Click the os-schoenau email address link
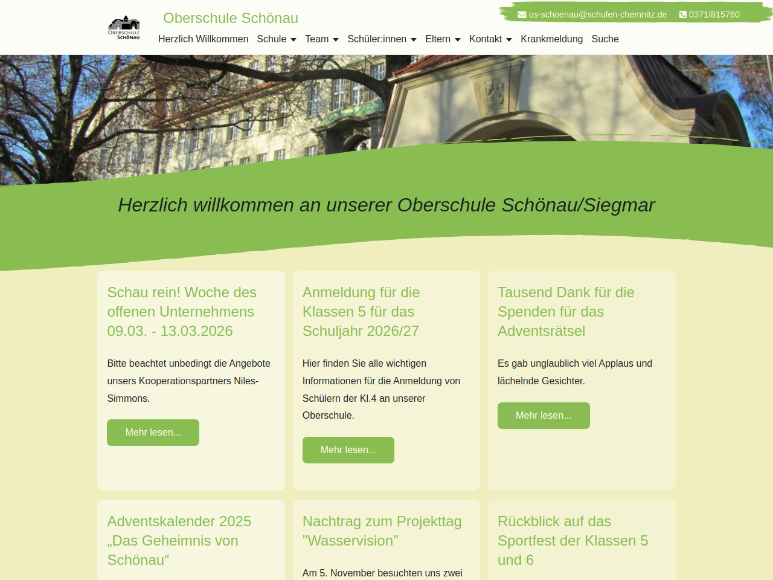 coord(598,14)
